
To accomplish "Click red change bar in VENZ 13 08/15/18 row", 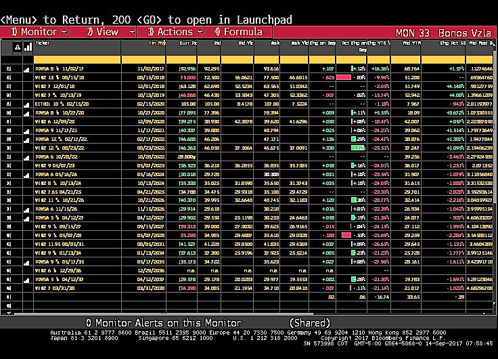I will click(x=344, y=77).
